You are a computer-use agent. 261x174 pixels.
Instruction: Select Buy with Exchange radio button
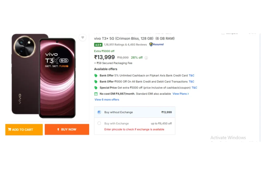coord(99,123)
